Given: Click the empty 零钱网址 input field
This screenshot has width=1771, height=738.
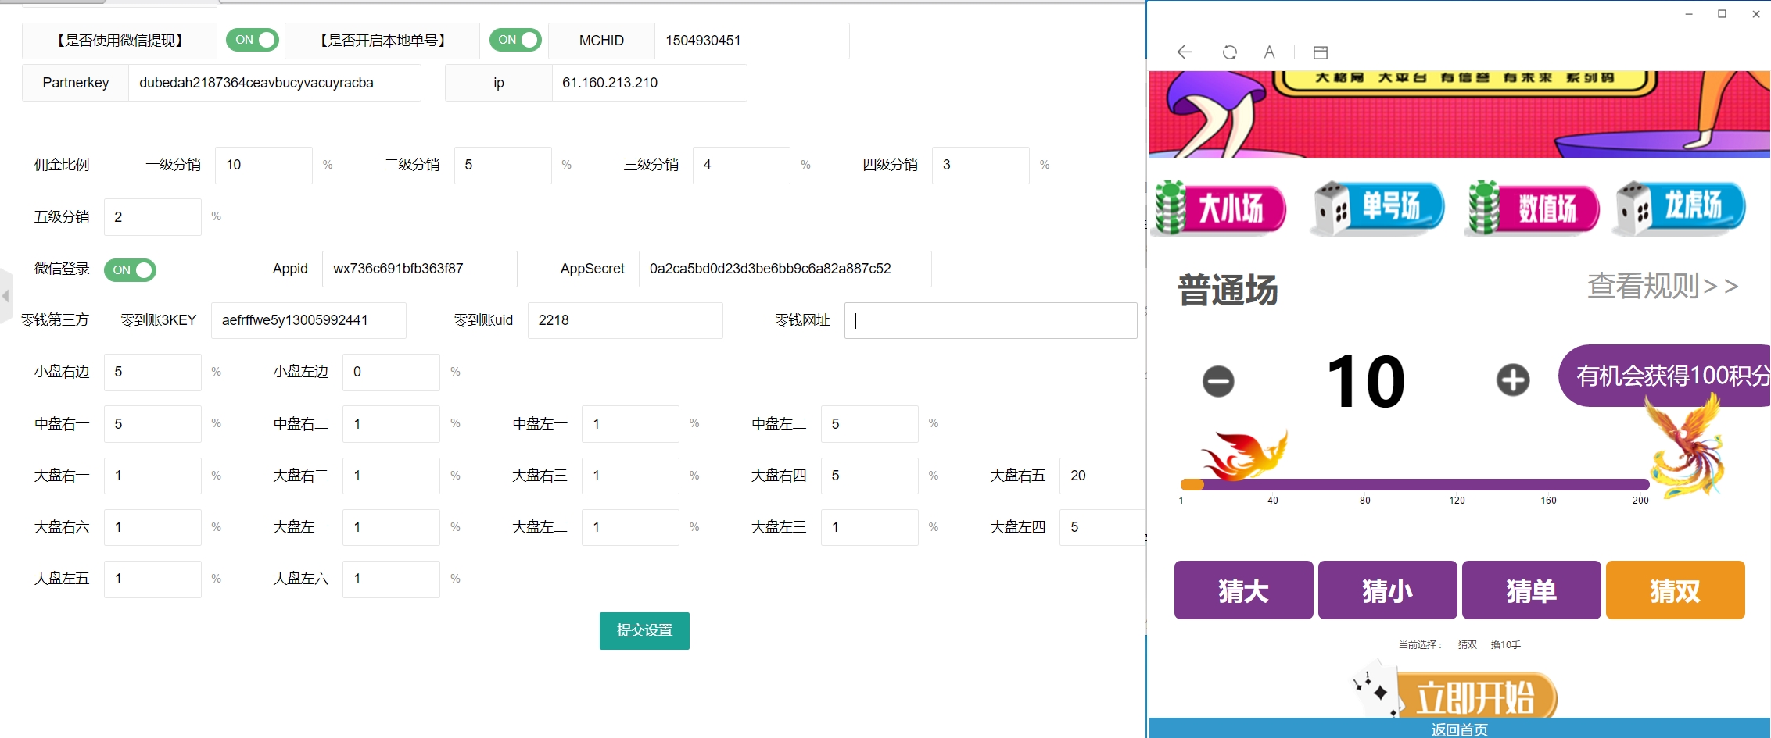Looking at the screenshot, I should tap(991, 320).
